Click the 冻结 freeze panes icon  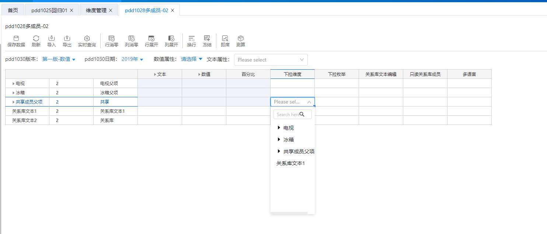[207, 38]
